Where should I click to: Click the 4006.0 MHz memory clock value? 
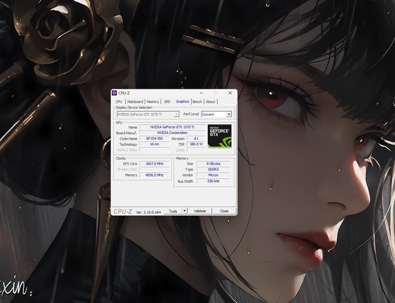click(154, 175)
